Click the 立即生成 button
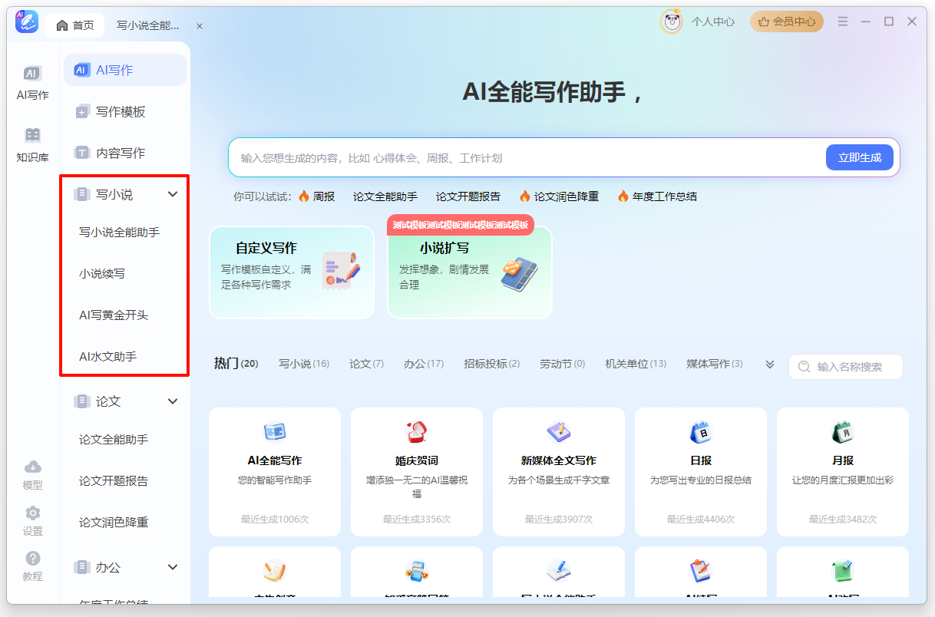 859,158
